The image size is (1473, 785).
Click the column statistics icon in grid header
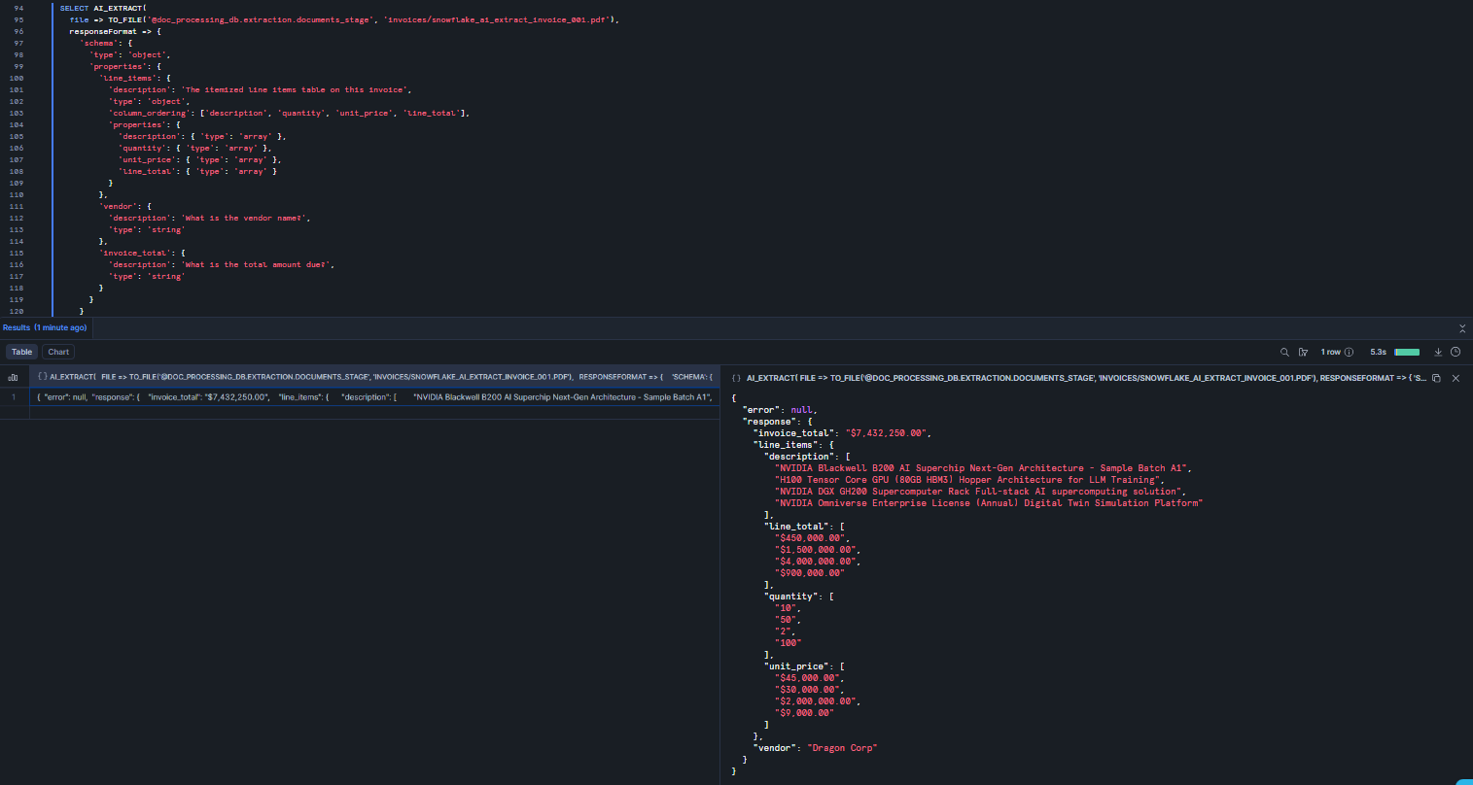click(14, 377)
